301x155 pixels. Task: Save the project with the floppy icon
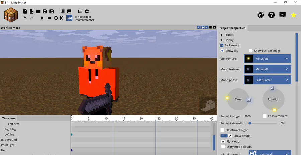[x=45, y=11]
